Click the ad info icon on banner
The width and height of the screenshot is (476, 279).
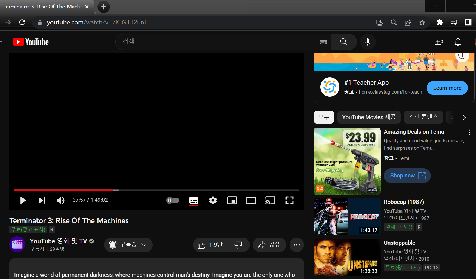(462, 56)
